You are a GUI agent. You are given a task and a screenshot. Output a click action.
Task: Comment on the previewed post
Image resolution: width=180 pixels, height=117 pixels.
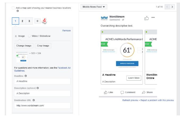click(x=128, y=92)
